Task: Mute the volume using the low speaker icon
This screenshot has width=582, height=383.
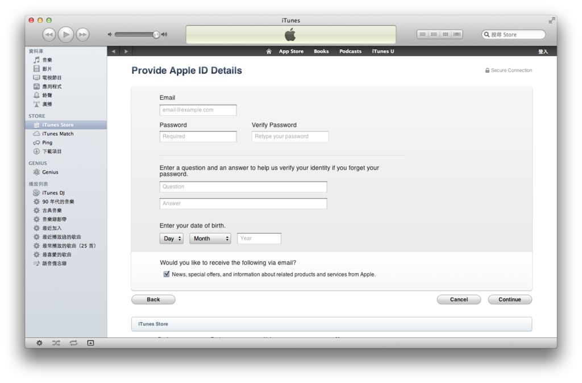Action: 110,35
